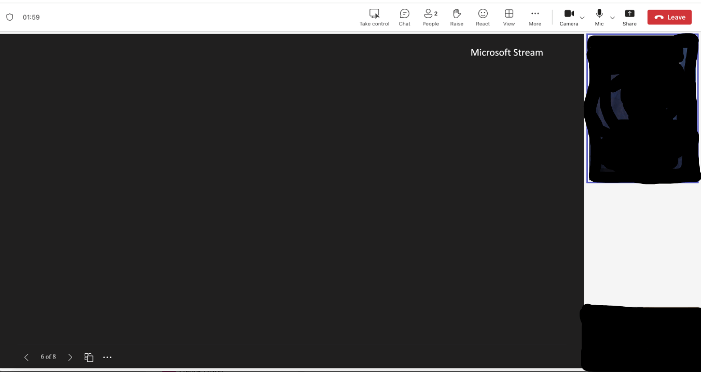Change the meeting View layout

(509, 17)
